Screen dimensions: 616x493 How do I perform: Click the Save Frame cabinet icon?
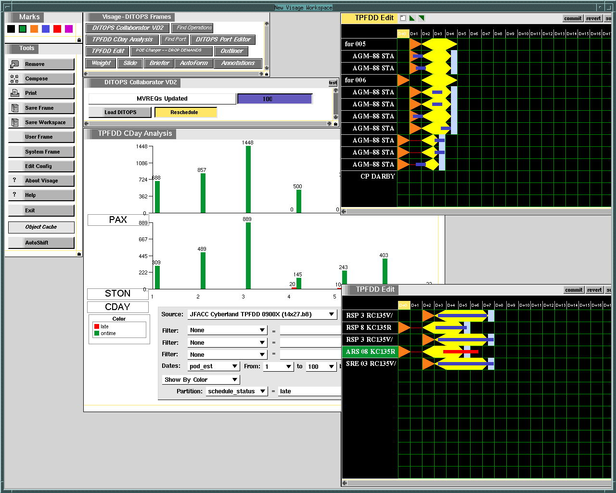coord(14,108)
